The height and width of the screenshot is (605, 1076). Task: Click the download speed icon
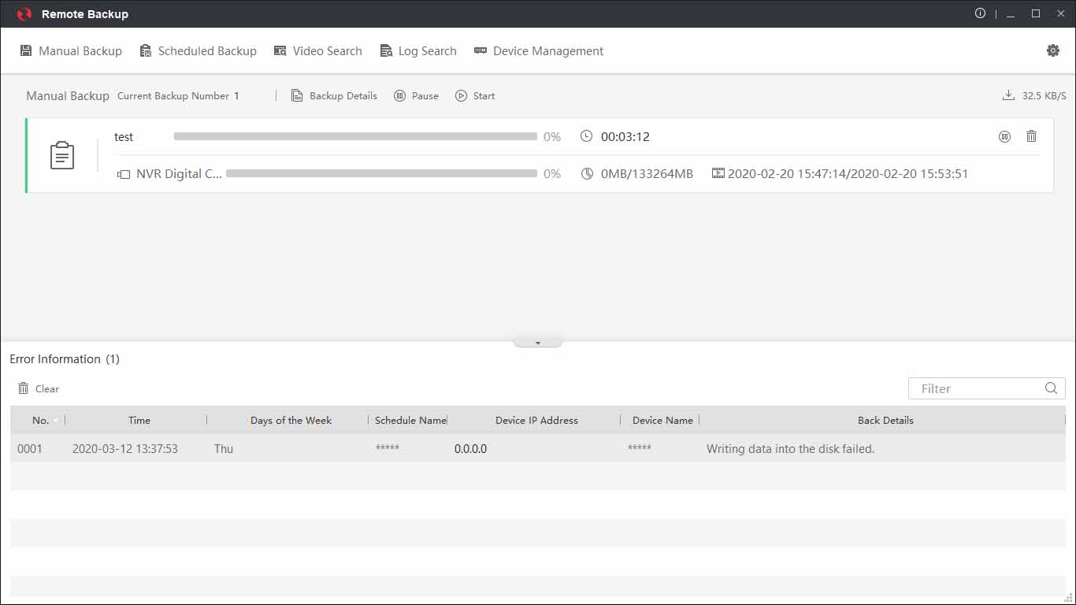pyautogui.click(x=1008, y=95)
